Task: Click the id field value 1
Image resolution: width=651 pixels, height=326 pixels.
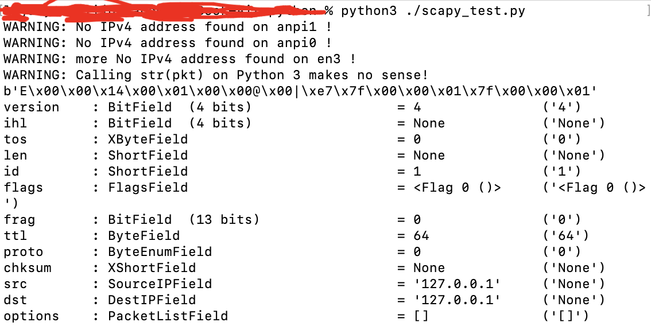Action: [417, 172]
